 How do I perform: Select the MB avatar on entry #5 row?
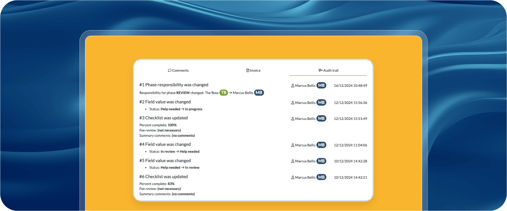click(x=321, y=161)
